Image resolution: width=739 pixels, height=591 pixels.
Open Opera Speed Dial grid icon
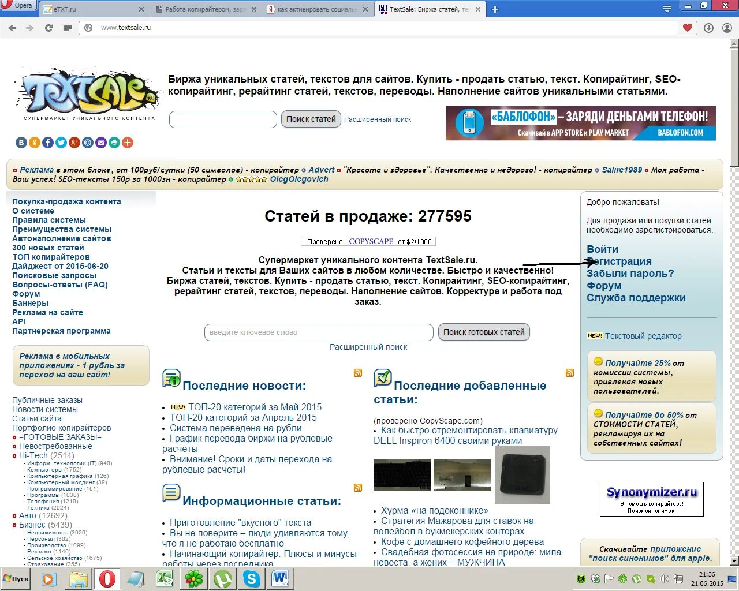click(67, 28)
